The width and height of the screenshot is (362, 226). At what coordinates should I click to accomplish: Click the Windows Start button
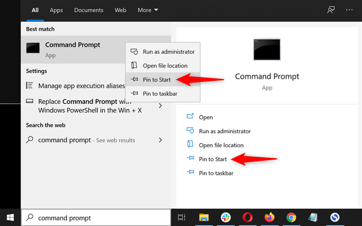(x=10, y=218)
